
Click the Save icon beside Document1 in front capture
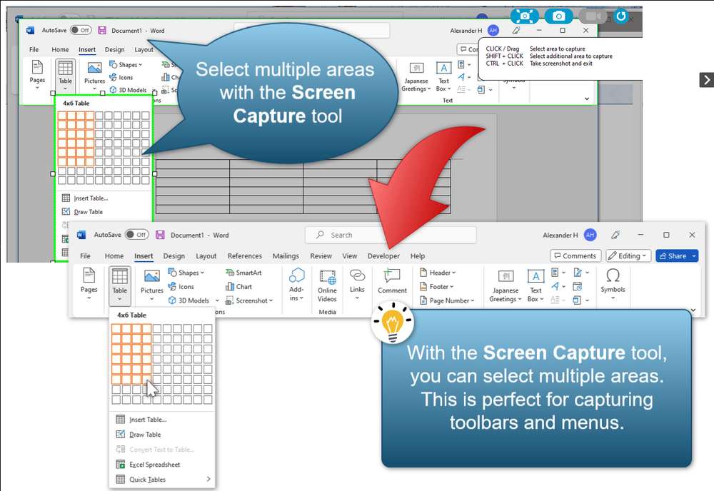(160, 235)
